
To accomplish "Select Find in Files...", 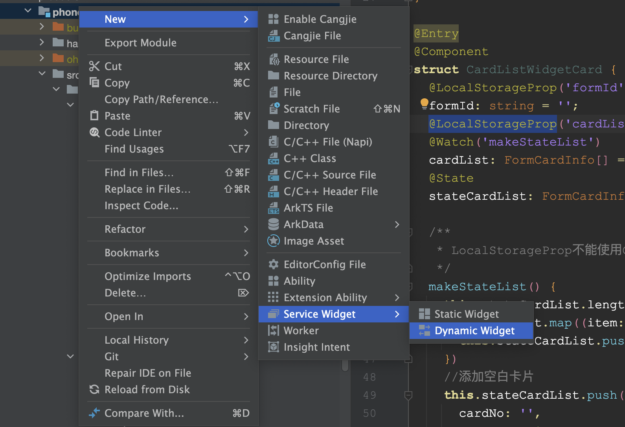I will click(x=168, y=172).
